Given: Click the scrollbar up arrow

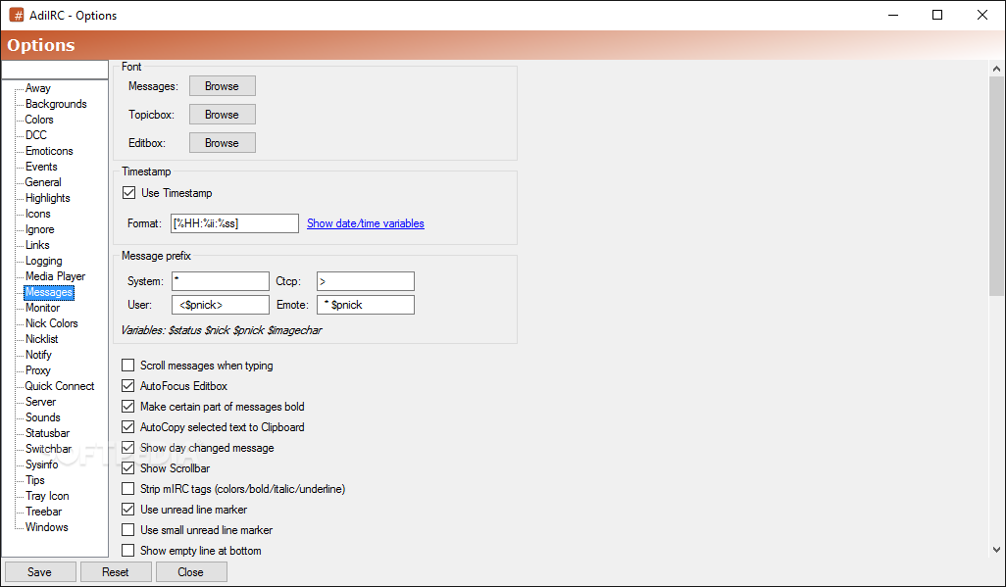Looking at the screenshot, I should point(996,68).
